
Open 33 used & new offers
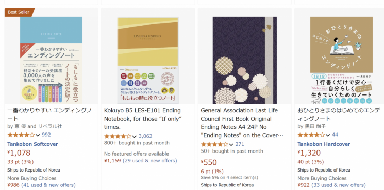[x=339, y=185]
